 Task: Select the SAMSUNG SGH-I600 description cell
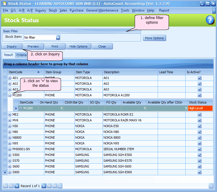click(x=130, y=167)
